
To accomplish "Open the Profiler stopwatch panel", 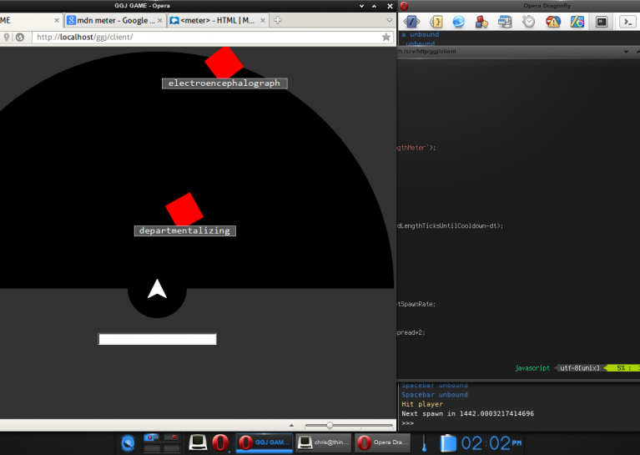I will click(x=529, y=22).
